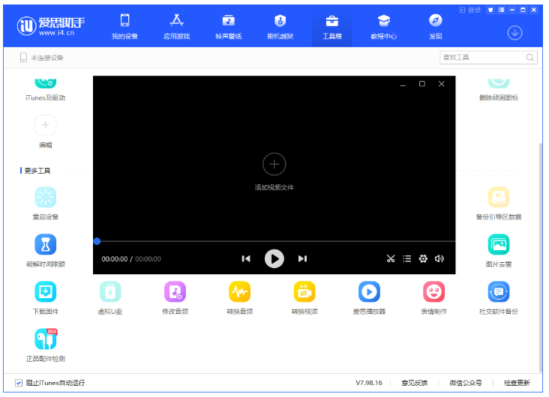
Task: Click the video progress slider handle
Action: click(97, 241)
